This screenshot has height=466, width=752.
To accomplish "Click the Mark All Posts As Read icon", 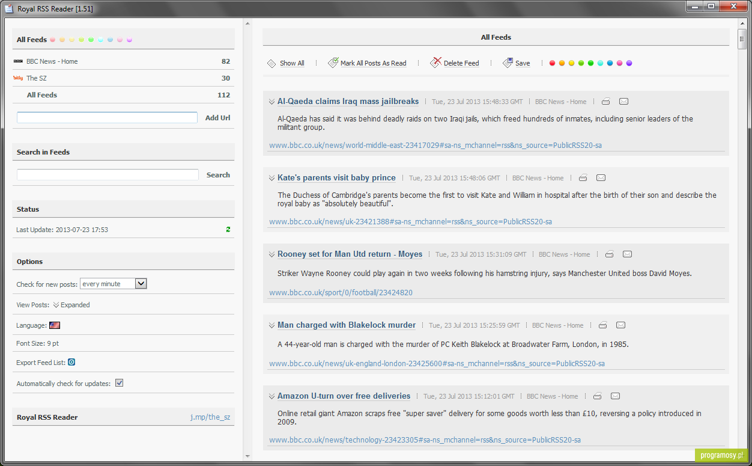I will tap(333, 63).
